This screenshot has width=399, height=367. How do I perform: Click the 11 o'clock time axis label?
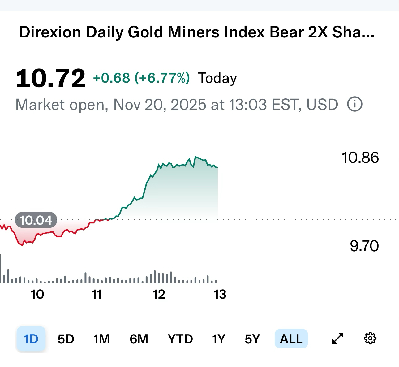pos(97,295)
